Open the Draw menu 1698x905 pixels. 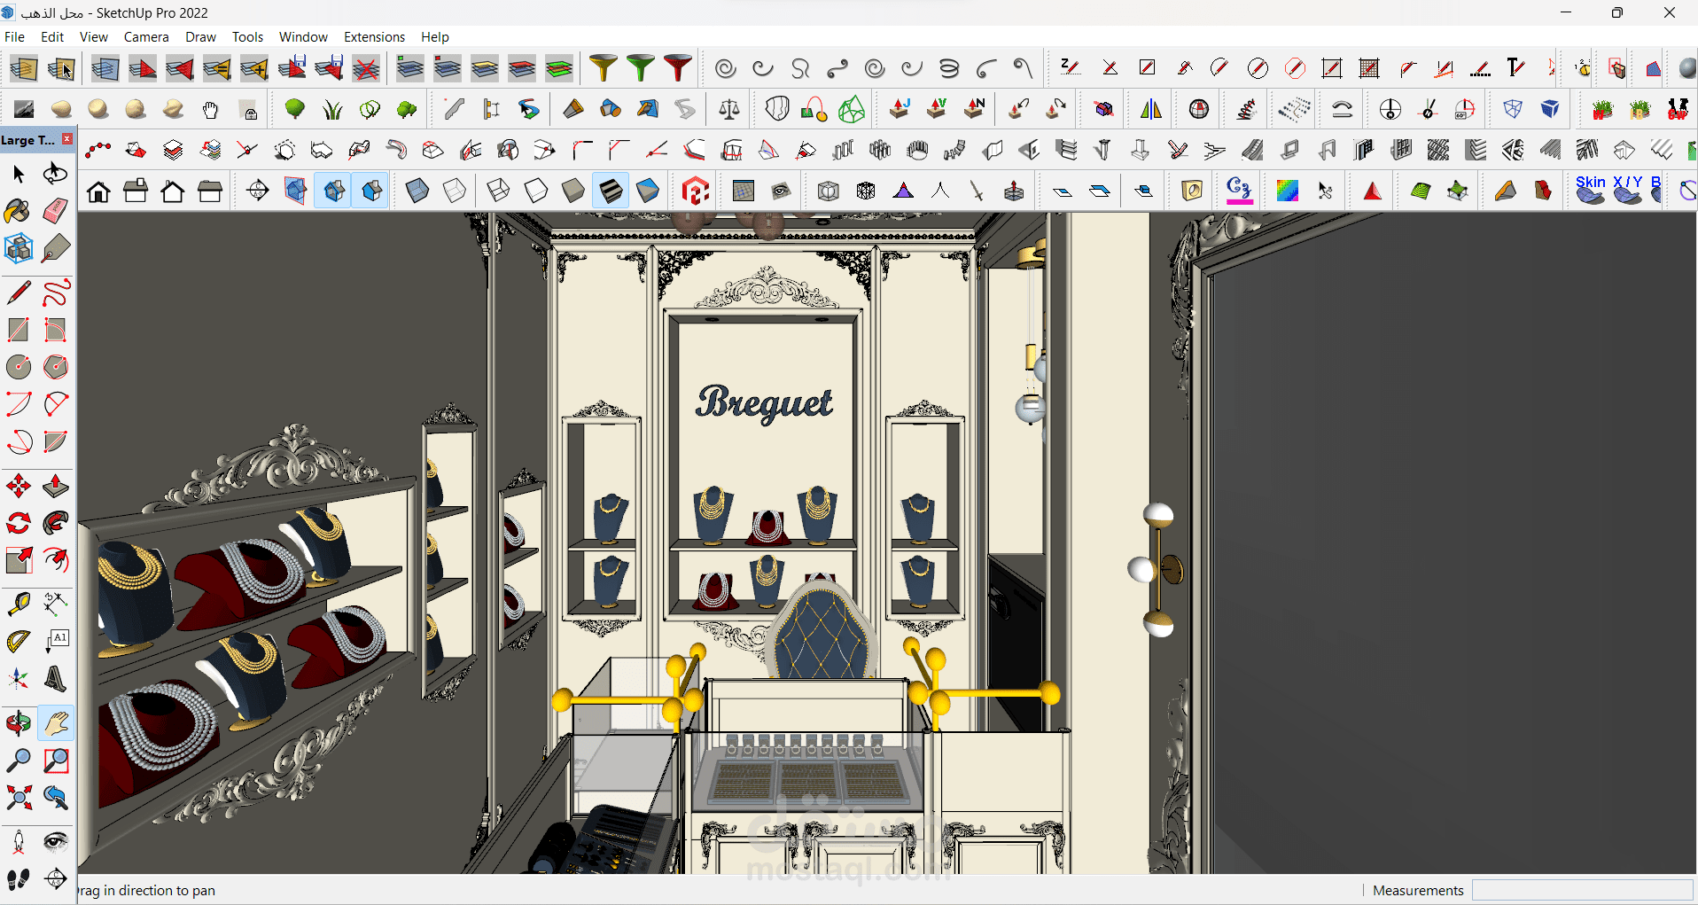click(200, 36)
